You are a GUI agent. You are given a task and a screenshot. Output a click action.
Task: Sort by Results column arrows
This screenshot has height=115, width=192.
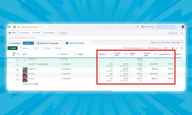106,54
